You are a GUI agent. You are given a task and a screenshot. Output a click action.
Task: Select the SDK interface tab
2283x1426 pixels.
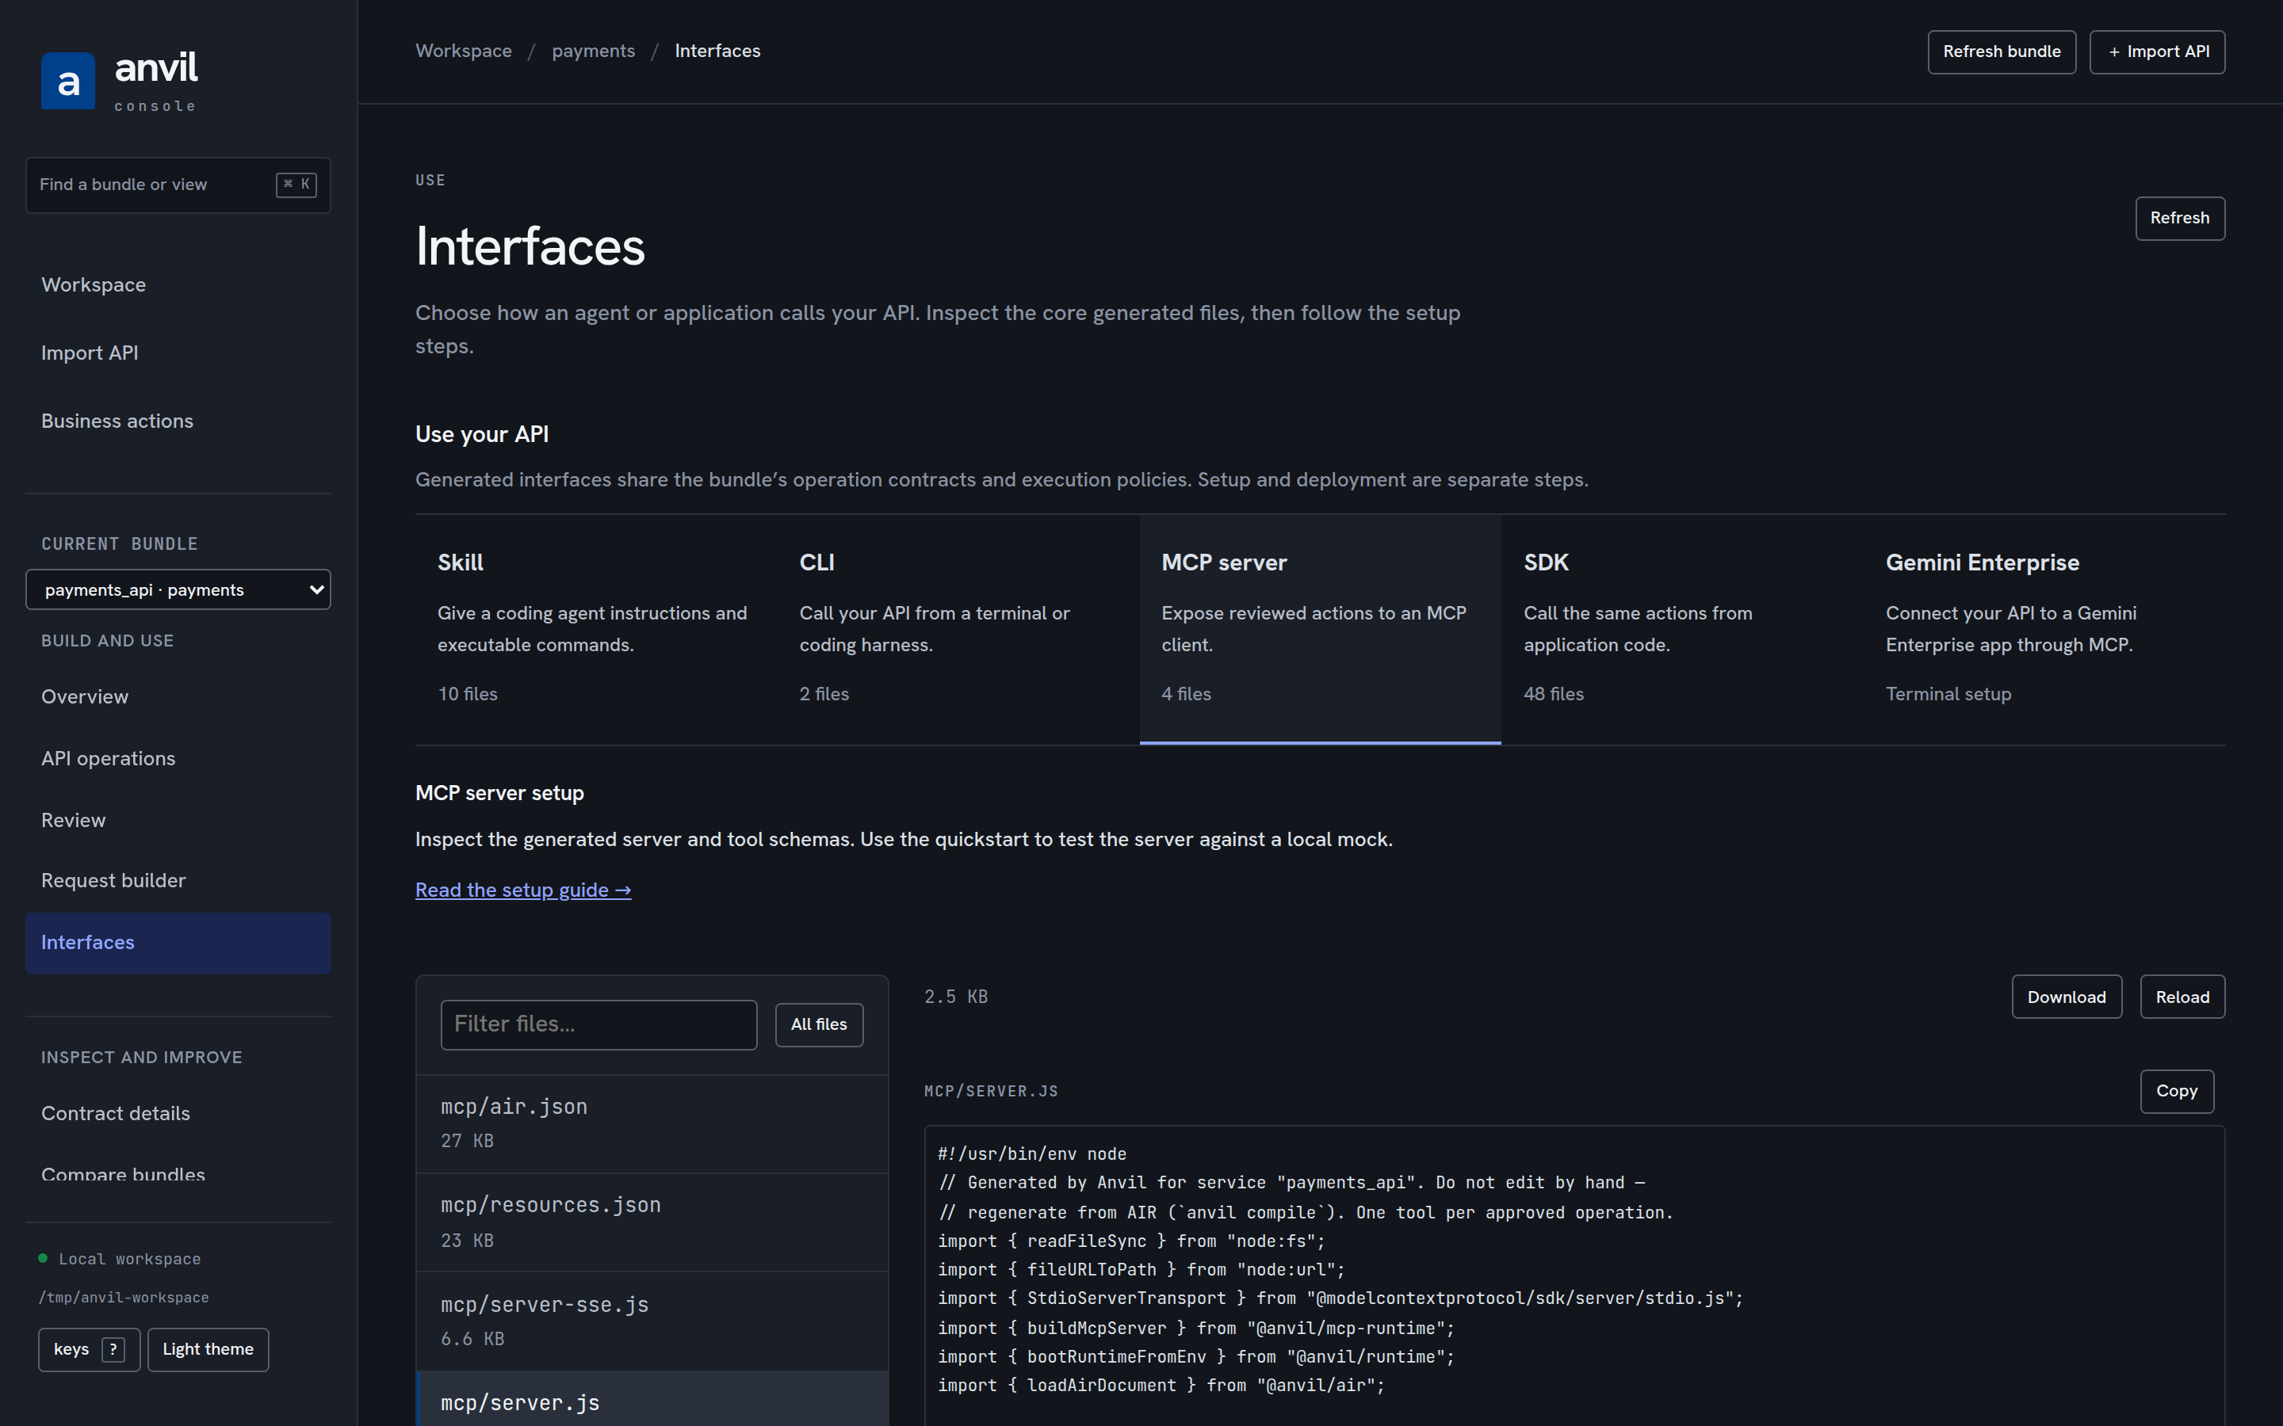(1683, 629)
